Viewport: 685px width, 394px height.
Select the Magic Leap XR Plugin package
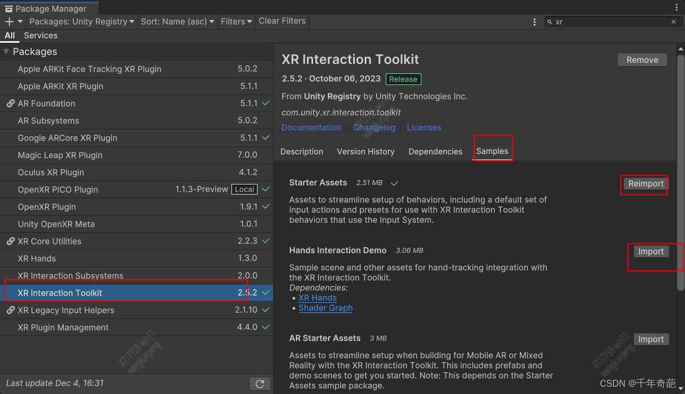[137, 155]
